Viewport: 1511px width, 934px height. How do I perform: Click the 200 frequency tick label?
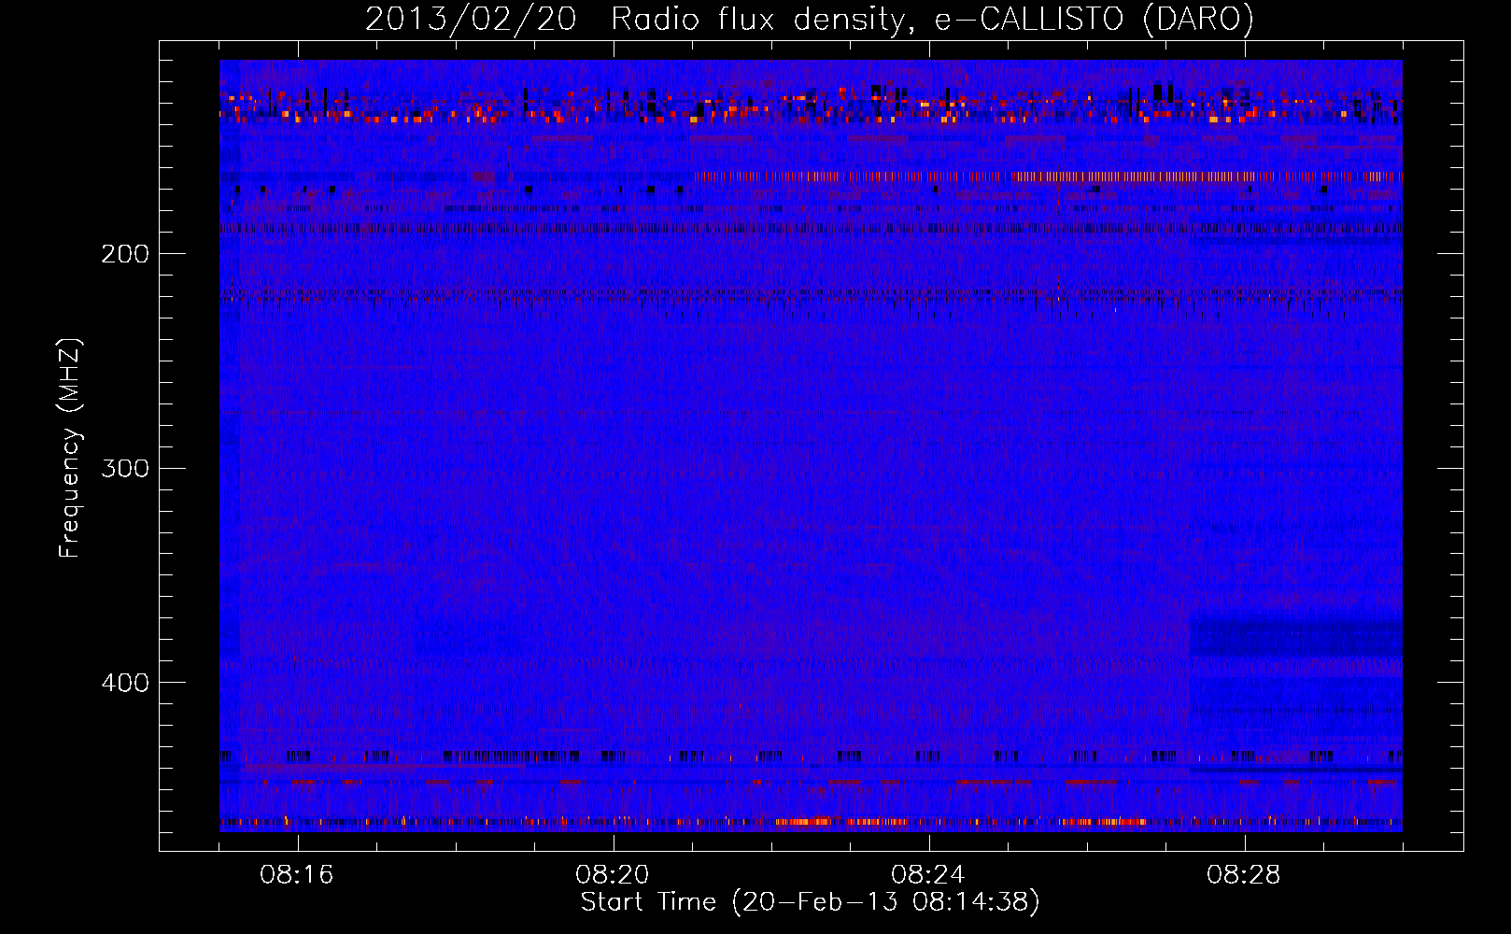[x=125, y=254]
